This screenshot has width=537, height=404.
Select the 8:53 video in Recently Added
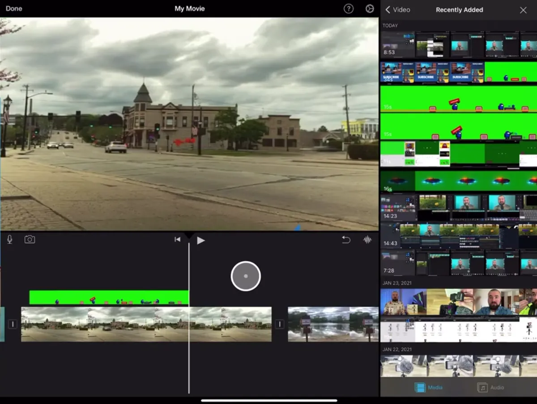coord(397,44)
